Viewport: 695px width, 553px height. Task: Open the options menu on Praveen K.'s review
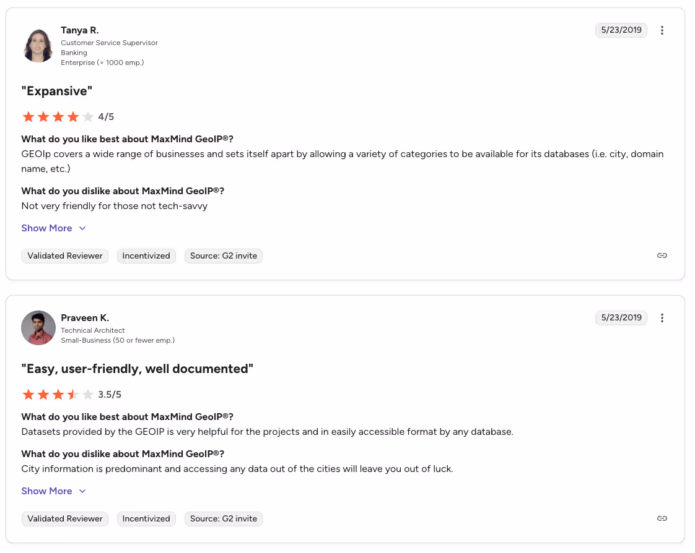coord(662,317)
